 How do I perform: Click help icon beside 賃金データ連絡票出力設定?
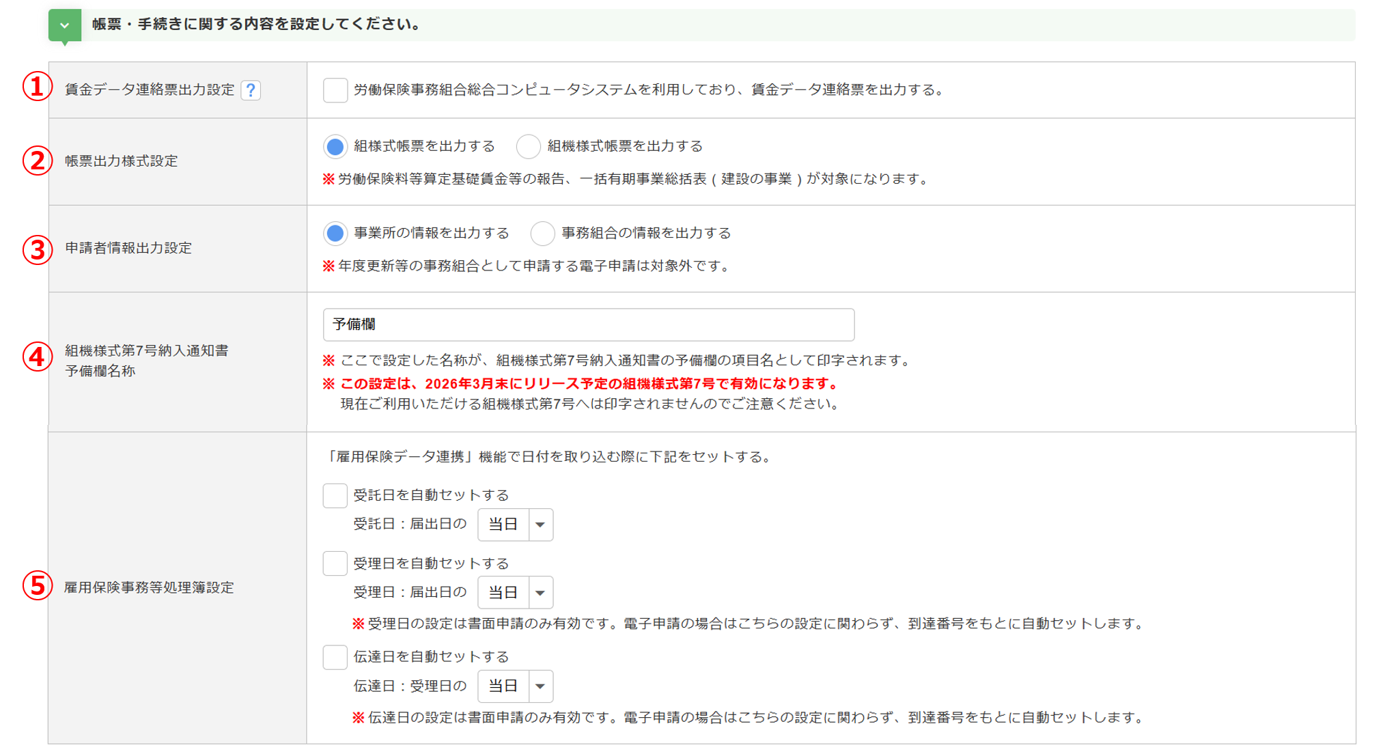(251, 90)
